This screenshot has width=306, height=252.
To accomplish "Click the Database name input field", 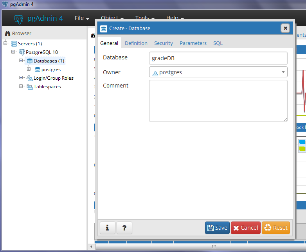I will pos(218,58).
